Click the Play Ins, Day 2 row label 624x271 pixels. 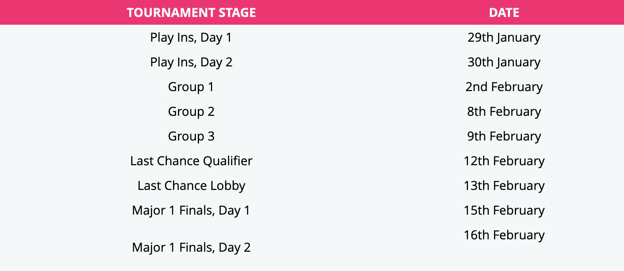(191, 62)
